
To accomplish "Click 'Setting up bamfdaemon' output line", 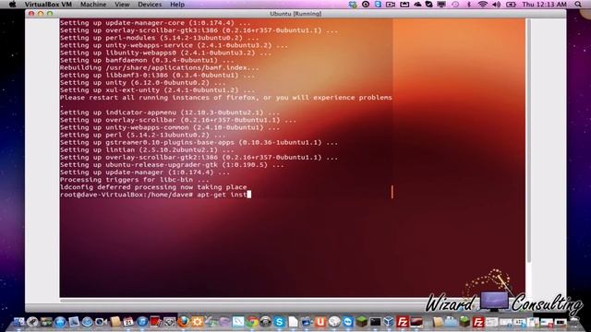I will (x=147, y=60).
